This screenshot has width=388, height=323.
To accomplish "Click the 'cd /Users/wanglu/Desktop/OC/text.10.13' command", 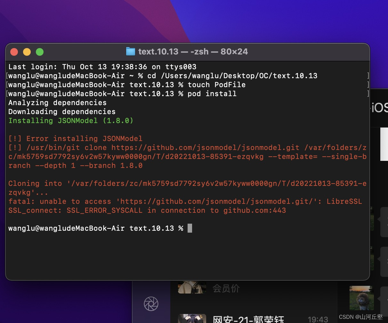I will 232,76.
